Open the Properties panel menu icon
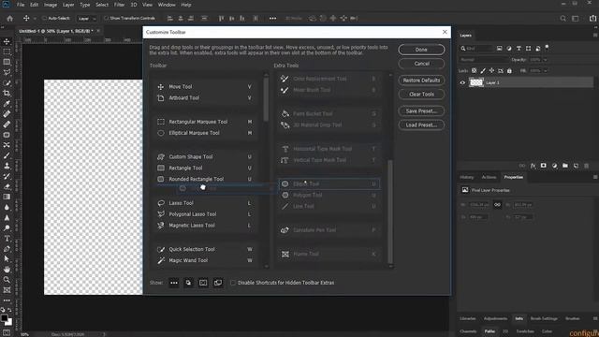599x337 pixels. tap(595, 177)
